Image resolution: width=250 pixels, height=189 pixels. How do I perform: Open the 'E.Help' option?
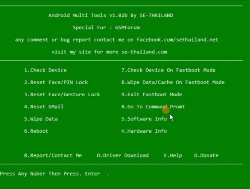point(173,156)
